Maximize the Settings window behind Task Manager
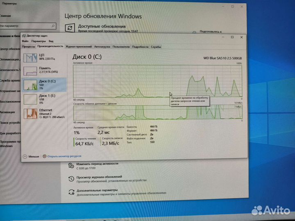Viewport: 295px width, 221px height. pos(233,7)
